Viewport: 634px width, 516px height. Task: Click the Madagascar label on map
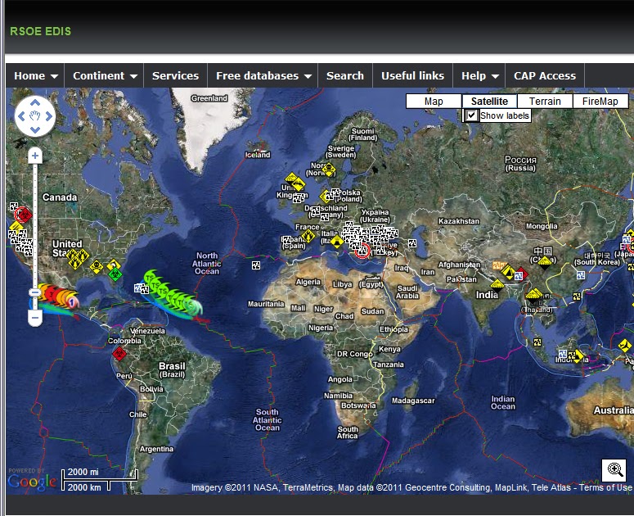(413, 401)
